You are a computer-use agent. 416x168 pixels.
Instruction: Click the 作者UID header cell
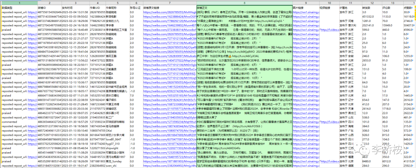[x=97, y=8]
